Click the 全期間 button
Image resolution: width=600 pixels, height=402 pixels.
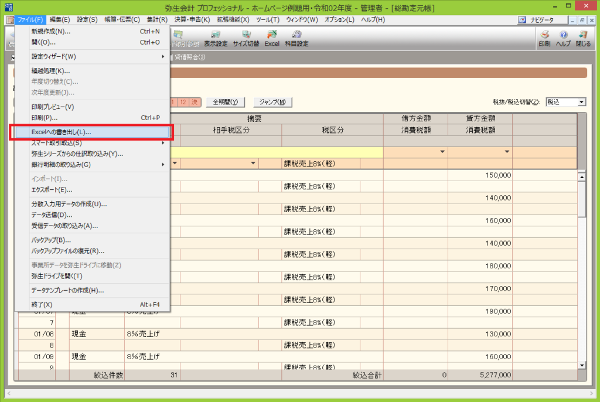tap(225, 102)
